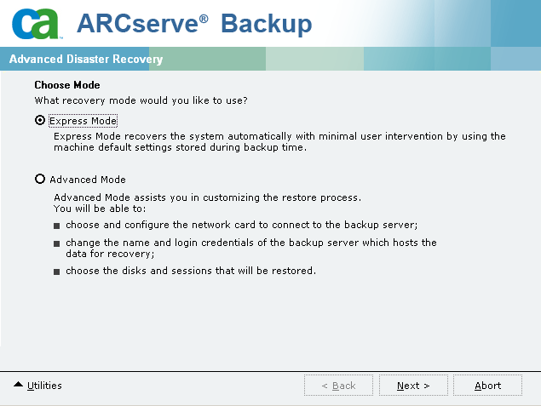Click the disks and sessions bullet icon
Screen dimensions: 541x406
click(x=57, y=272)
